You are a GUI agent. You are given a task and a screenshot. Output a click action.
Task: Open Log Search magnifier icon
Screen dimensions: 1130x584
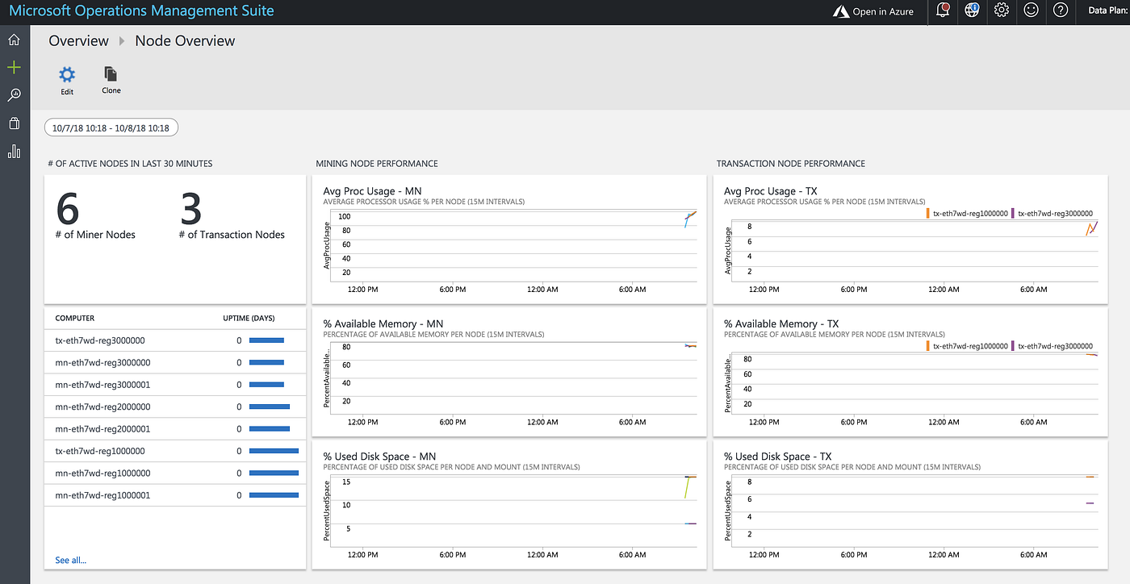point(14,95)
